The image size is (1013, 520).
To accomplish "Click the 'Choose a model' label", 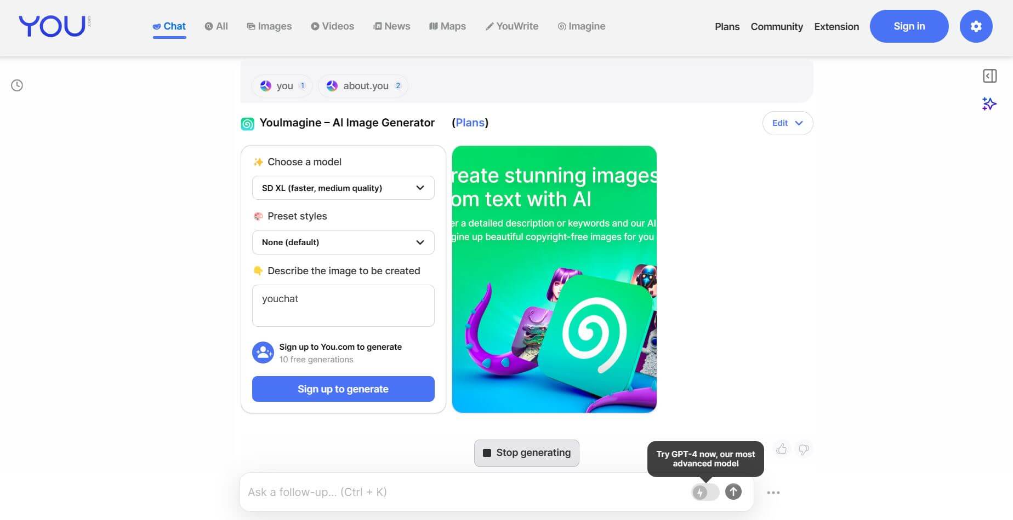I will point(304,162).
